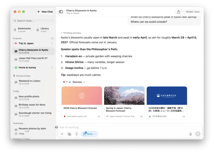214x153 pixels.
Task: Click the plus attach icon
Action: [62, 134]
